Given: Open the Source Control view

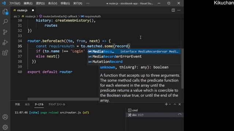Looking at the screenshot, I should (x=5, y=32).
